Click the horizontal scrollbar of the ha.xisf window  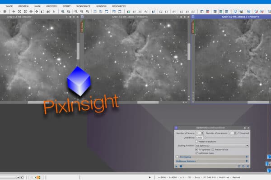tap(38, 102)
